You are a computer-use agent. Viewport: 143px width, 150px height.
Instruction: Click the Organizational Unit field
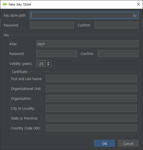91,89
